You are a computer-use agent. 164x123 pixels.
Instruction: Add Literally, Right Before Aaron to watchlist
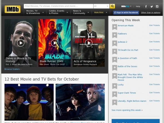[115, 102]
